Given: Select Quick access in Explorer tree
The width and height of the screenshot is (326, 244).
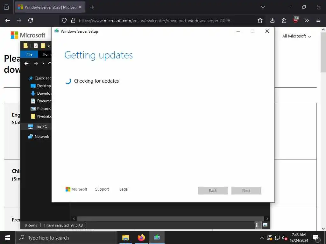Looking at the screenshot, I should coord(40,78).
